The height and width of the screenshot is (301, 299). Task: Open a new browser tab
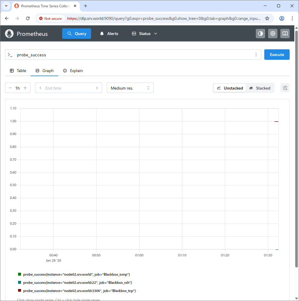[x=86, y=6]
